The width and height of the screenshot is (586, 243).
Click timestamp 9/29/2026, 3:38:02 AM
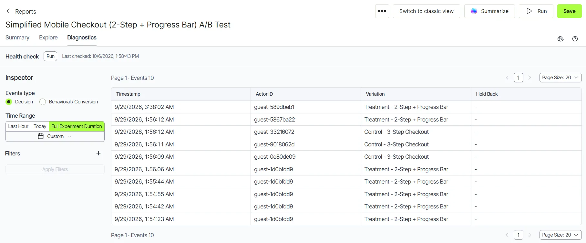click(144, 107)
